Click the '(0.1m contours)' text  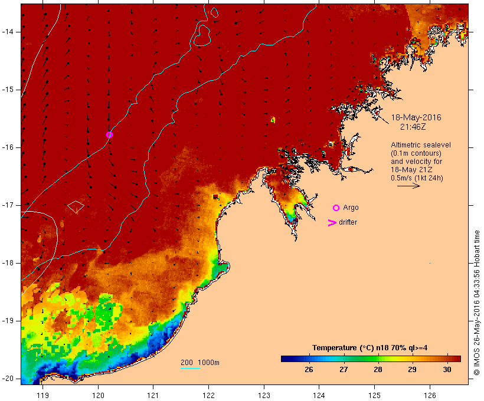416,153
